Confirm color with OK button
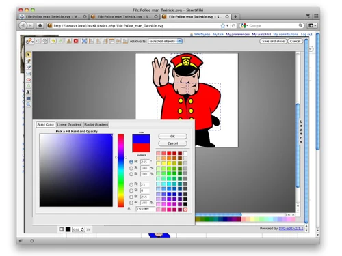This screenshot has width=342, height=256. pyautogui.click(x=172, y=137)
